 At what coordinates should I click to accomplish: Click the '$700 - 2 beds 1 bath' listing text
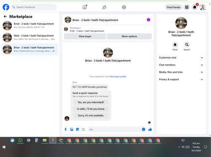click(87, 31)
